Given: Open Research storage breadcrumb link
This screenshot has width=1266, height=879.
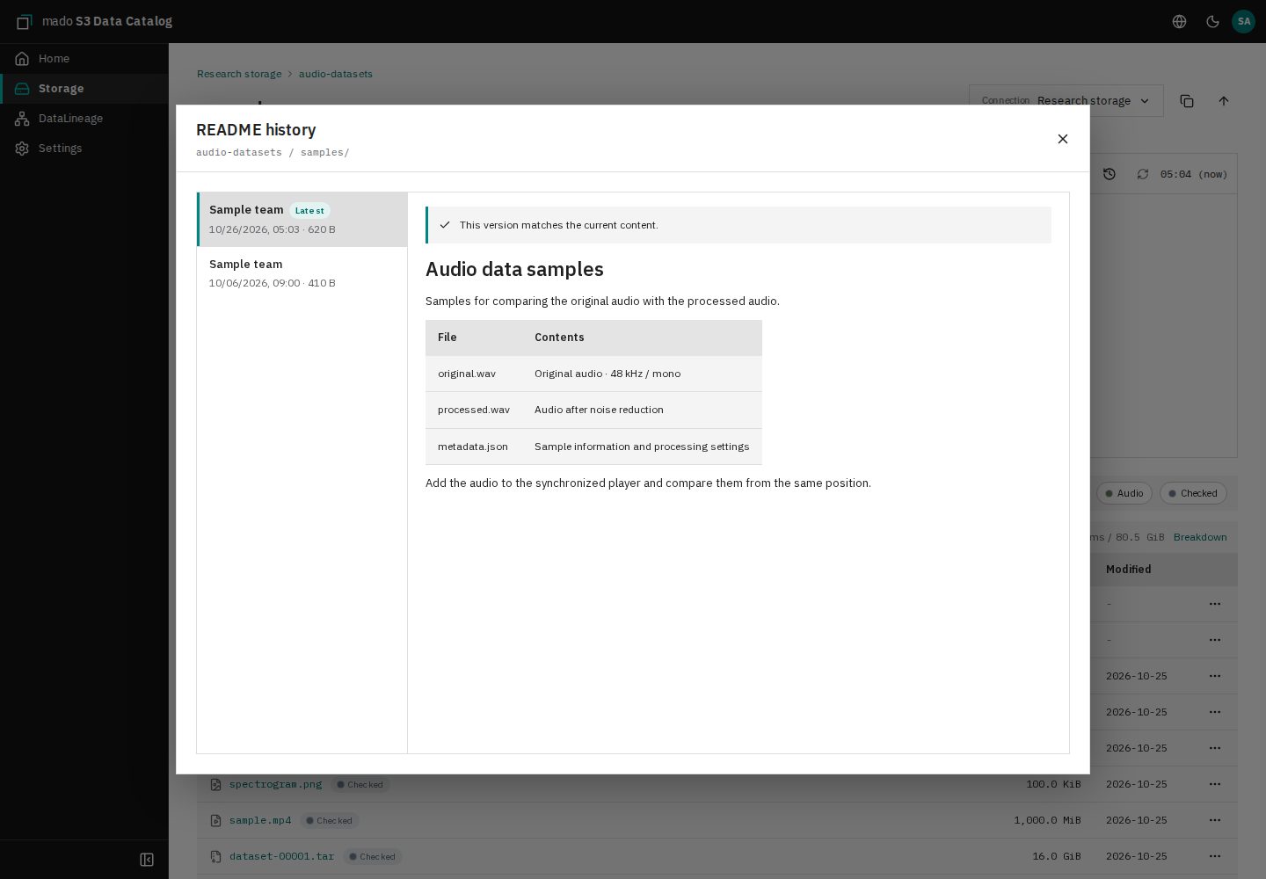Looking at the screenshot, I should tap(239, 74).
